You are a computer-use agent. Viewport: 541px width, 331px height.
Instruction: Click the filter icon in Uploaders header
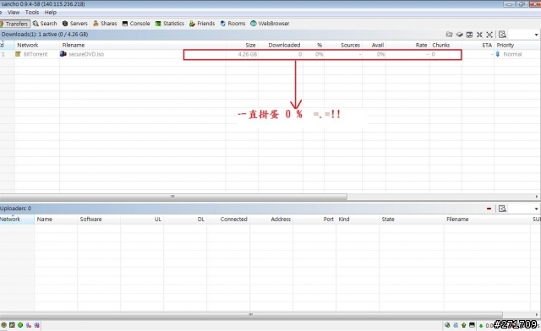(x=502, y=209)
